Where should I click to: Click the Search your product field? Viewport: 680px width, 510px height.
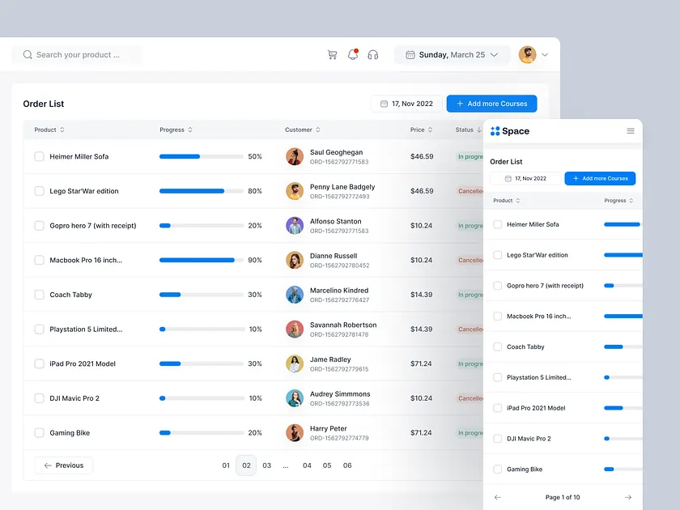77,55
